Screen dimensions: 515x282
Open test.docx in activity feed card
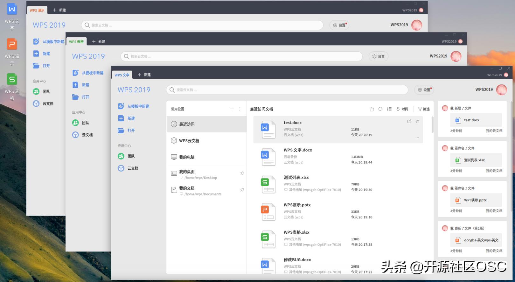[476, 120]
